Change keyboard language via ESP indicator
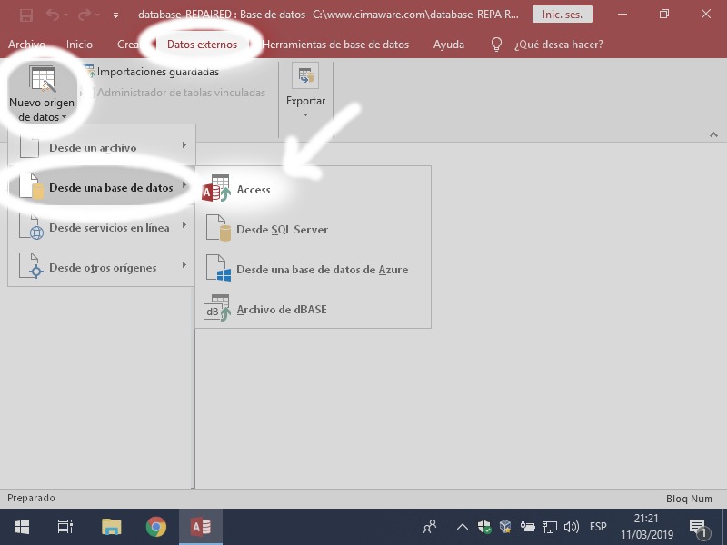This screenshot has height=545, width=727. click(598, 526)
